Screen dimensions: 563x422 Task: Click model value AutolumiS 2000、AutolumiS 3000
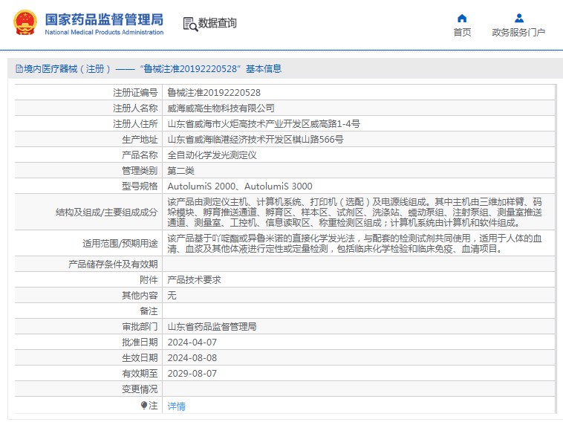[x=240, y=186]
